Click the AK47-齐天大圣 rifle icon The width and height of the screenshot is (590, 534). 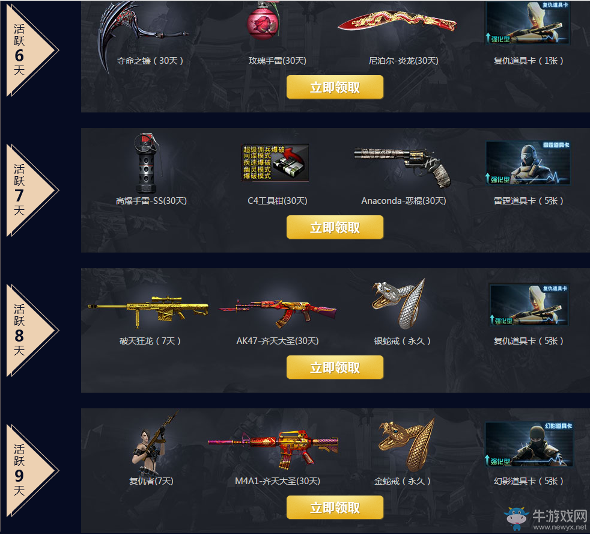point(278,313)
